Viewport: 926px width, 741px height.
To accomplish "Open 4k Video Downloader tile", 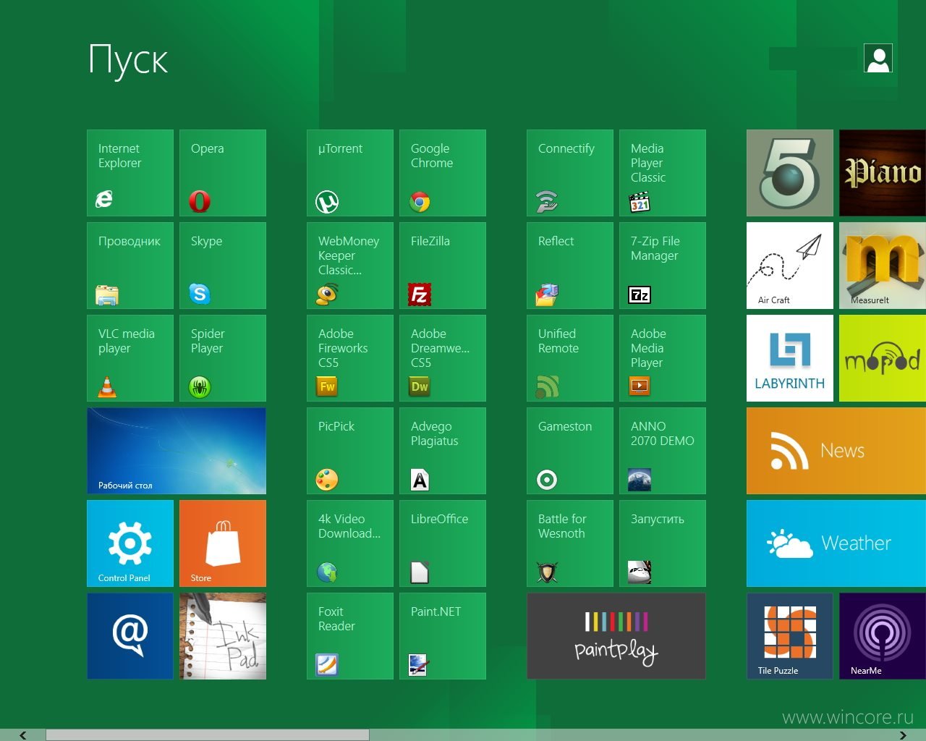I will click(350, 543).
